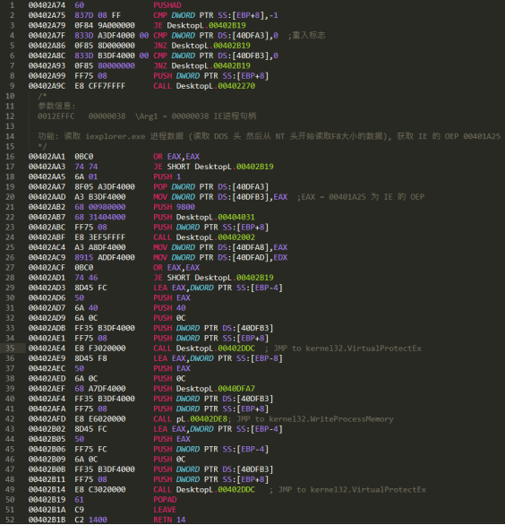Click address 00402AA1
505x525 pixels.
click(47, 157)
